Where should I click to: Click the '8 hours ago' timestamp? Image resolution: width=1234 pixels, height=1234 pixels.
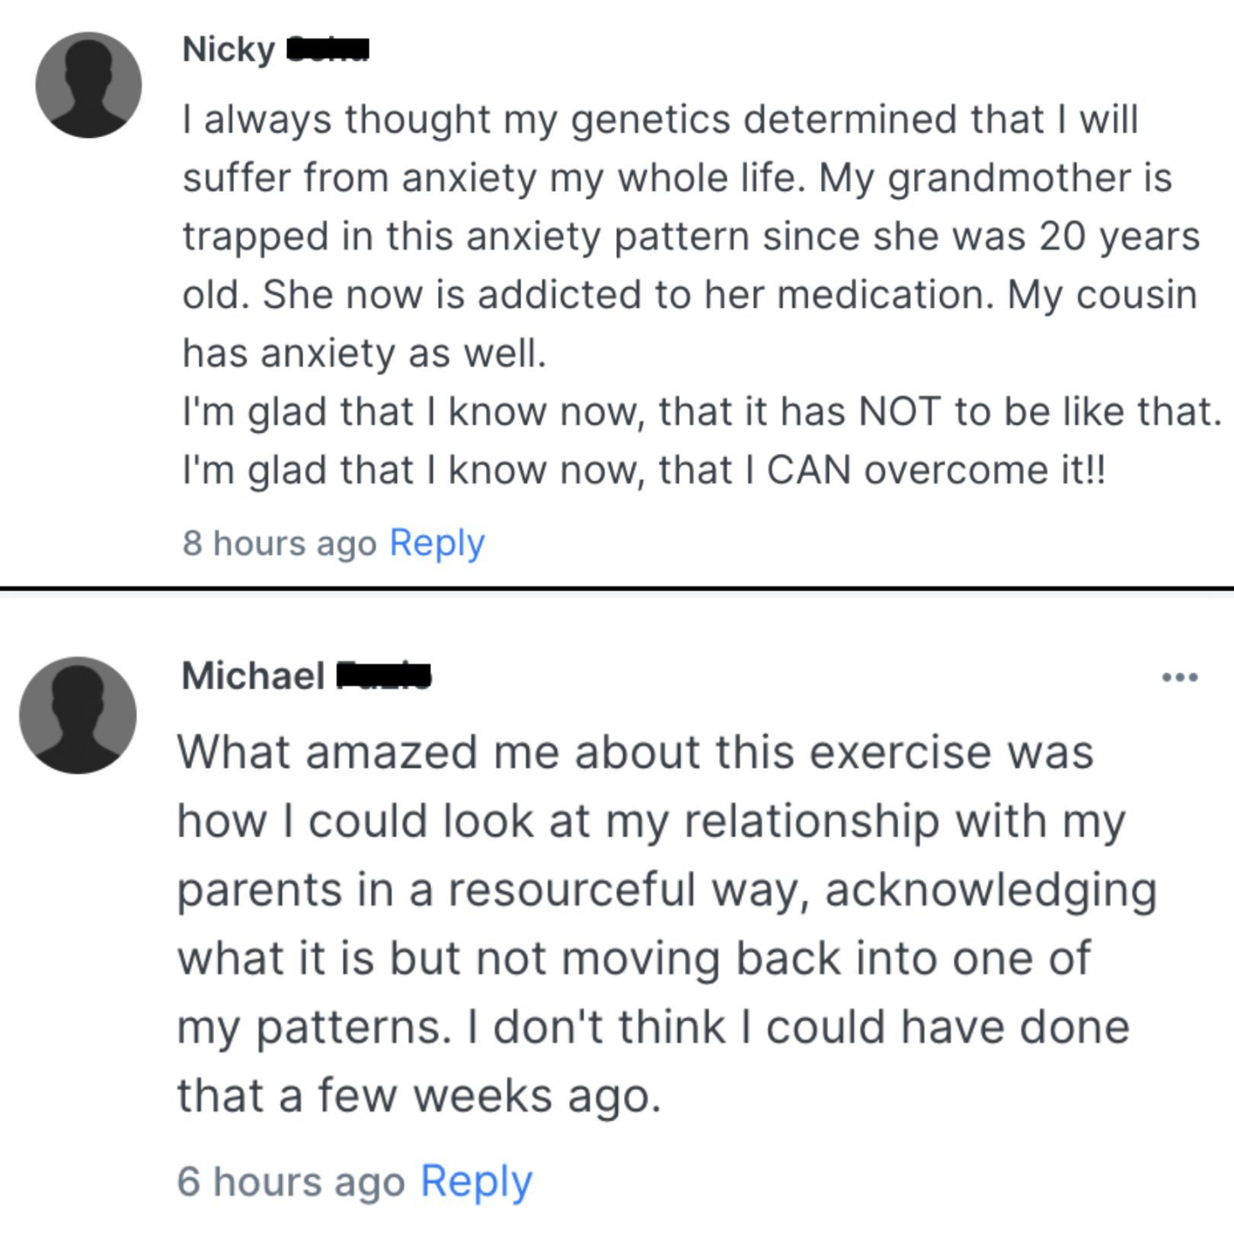tap(279, 543)
